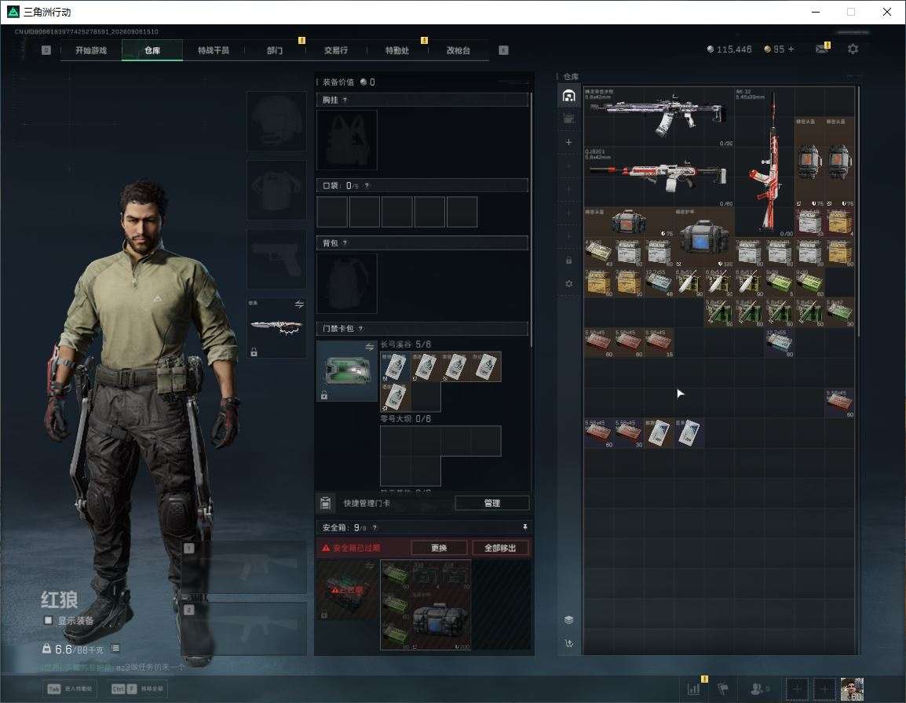Click the first squad invite plus slot

(797, 689)
